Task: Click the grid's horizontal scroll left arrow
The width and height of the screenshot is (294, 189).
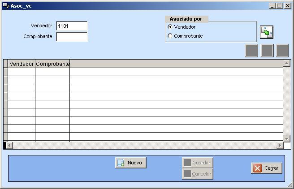Action: [9, 146]
